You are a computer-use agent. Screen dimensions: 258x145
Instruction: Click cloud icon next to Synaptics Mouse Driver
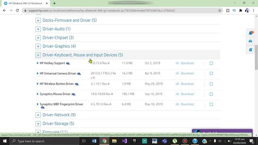73,94
